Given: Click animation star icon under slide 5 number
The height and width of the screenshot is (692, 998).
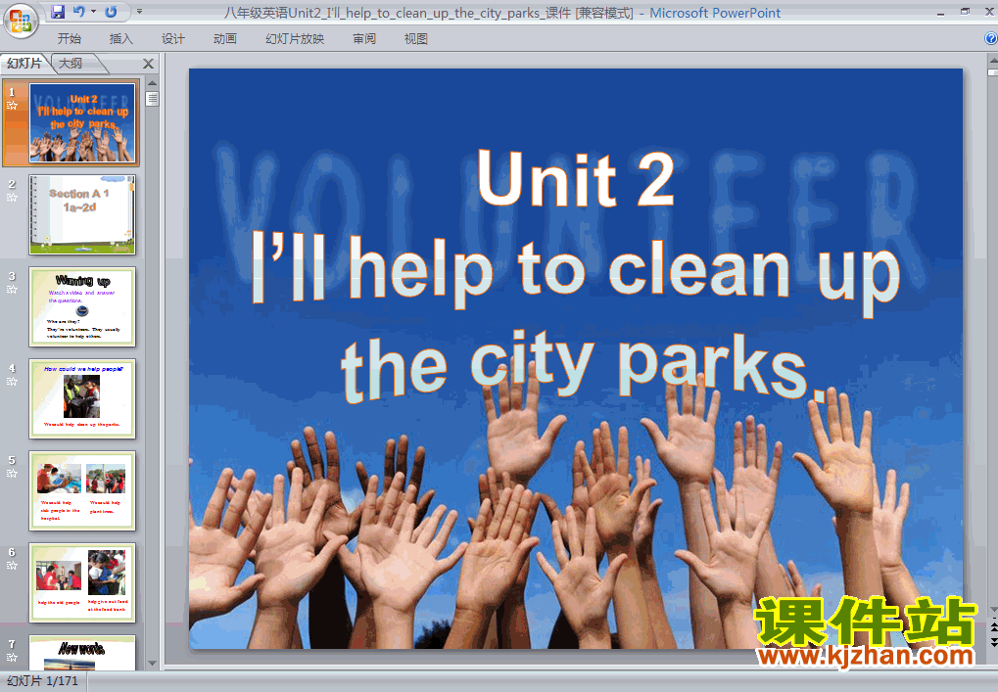Looking at the screenshot, I should pos(12,474).
